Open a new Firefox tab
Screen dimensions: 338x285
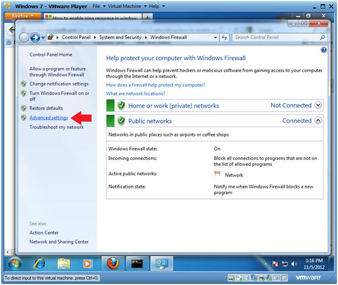147,17
